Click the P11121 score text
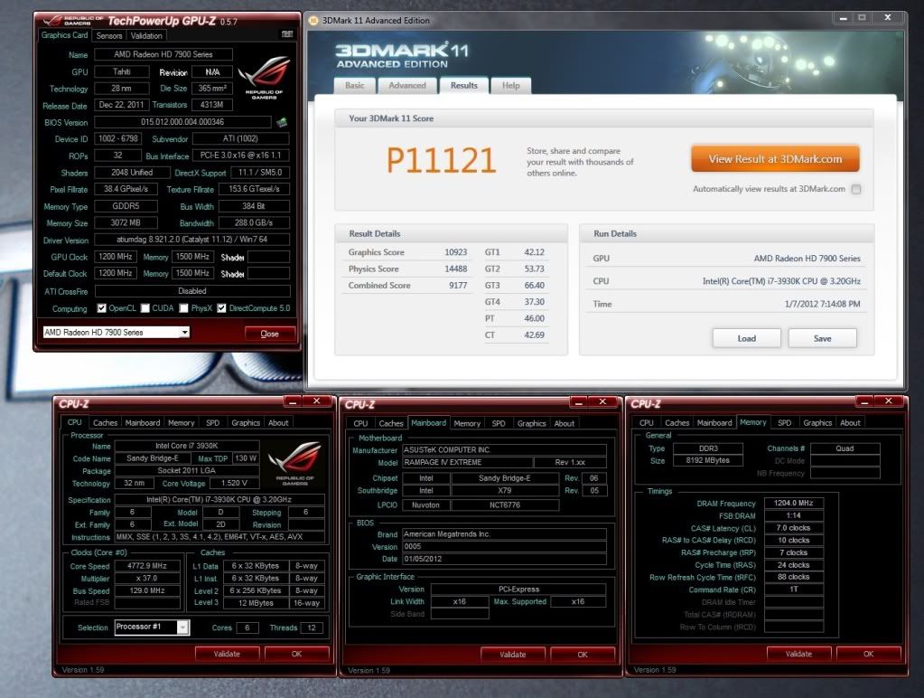This screenshot has width=924, height=698. tap(441, 161)
